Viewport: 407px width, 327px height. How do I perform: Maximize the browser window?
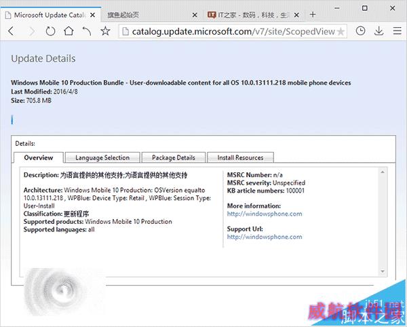pyautogui.click(x=365, y=8)
